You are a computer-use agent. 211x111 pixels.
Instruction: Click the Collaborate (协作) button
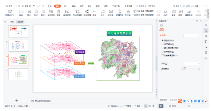pyautogui.click(x=187, y=6)
